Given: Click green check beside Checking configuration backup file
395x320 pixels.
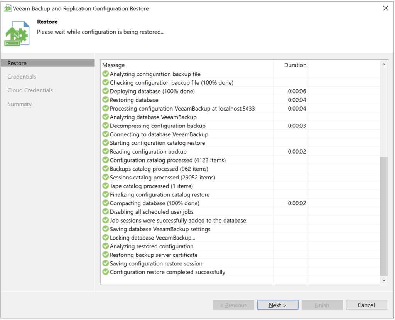Looking at the screenshot, I should (106, 82).
